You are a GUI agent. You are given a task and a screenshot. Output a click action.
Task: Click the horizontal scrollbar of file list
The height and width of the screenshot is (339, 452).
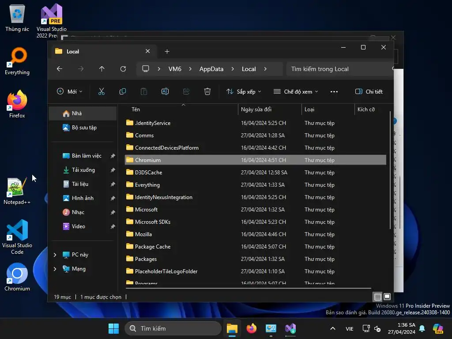(249, 288)
